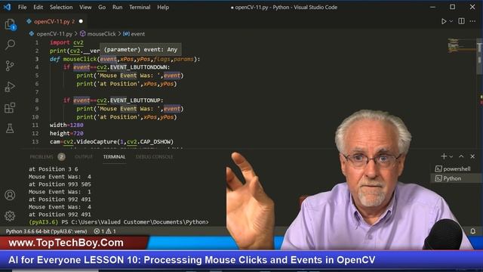
Task: Open the Extensions view
Action: pyautogui.click(x=10, y=107)
